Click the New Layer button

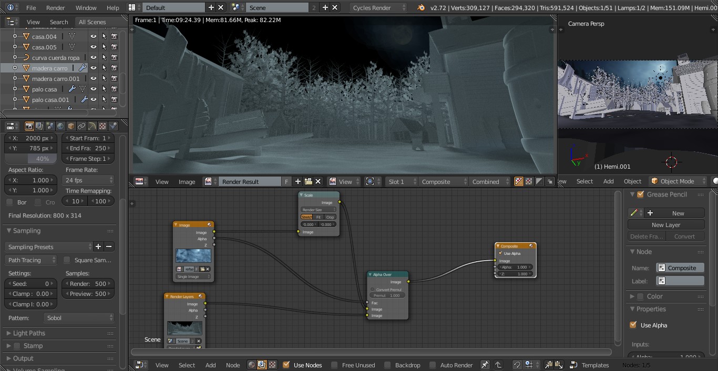(666, 224)
